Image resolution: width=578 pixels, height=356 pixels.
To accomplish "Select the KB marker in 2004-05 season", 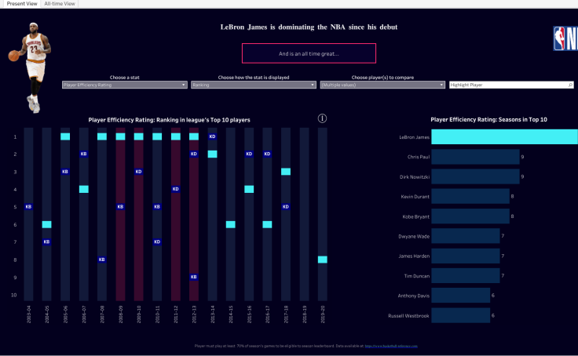I will point(46,242).
